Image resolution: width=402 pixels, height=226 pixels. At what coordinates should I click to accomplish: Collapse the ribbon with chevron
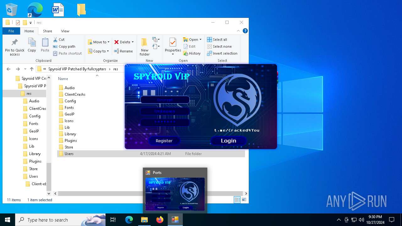(239, 31)
